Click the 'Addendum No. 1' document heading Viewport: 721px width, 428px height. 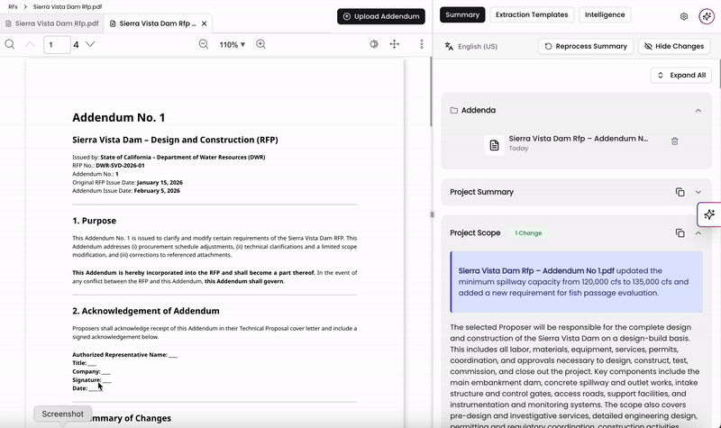[x=119, y=118]
